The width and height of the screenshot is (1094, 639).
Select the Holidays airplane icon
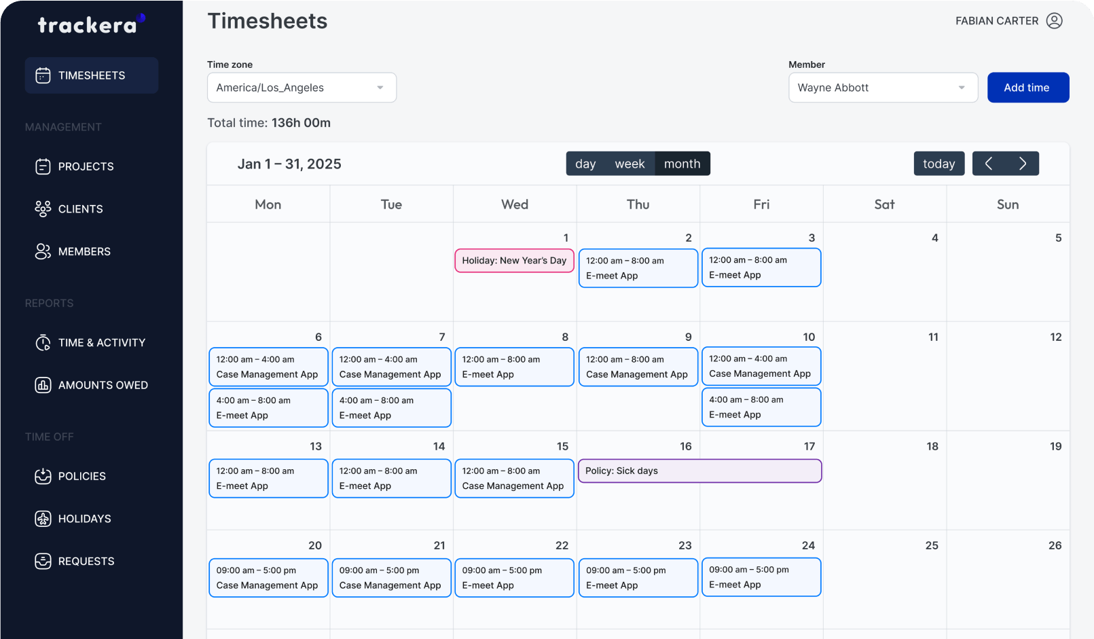click(43, 518)
